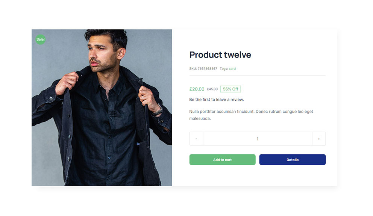This screenshot has height=216, width=373.
Task: Open Be the first to leave a review
Action: pos(217,100)
